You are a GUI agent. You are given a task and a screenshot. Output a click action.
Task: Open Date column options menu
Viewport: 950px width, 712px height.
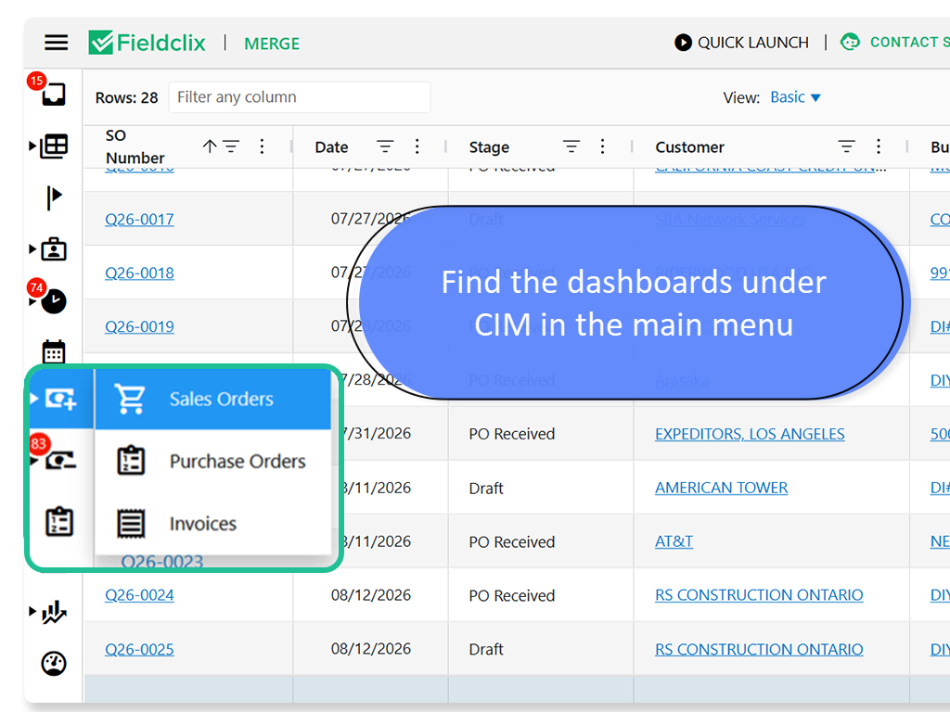pyautogui.click(x=417, y=146)
